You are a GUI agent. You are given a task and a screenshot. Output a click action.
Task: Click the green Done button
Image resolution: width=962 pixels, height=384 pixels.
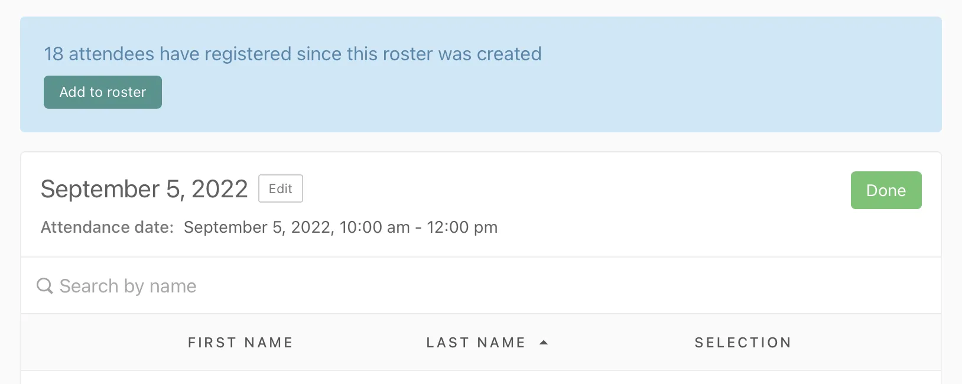click(x=886, y=190)
